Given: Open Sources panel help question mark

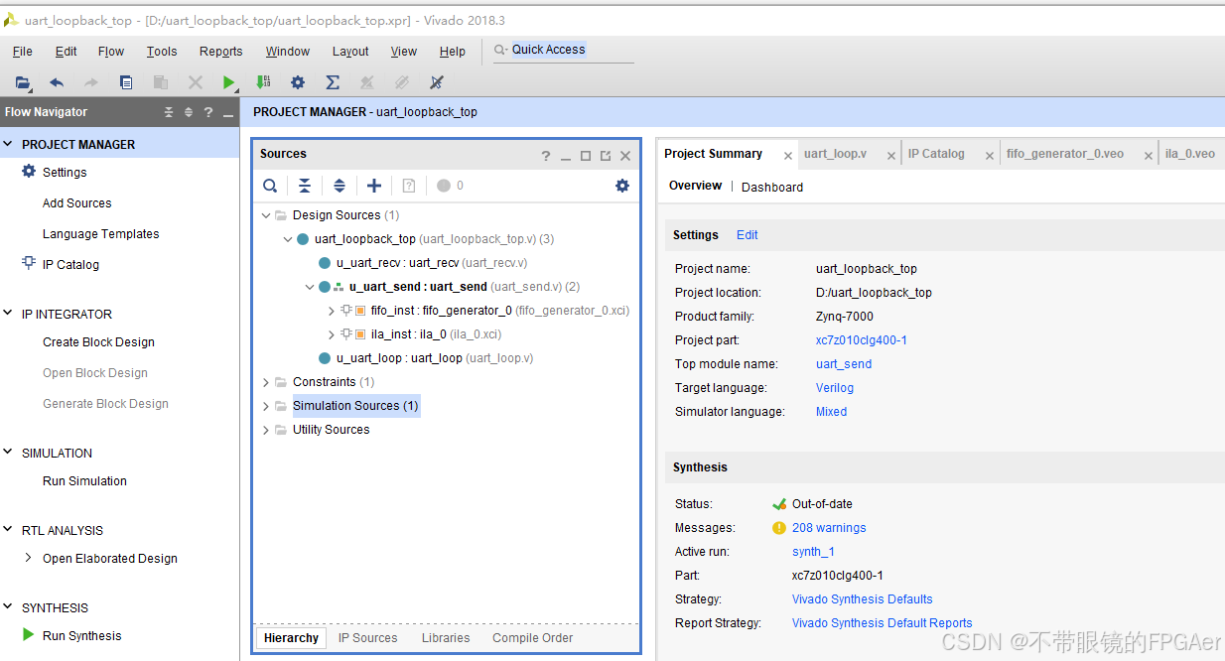Looking at the screenshot, I should [x=546, y=156].
